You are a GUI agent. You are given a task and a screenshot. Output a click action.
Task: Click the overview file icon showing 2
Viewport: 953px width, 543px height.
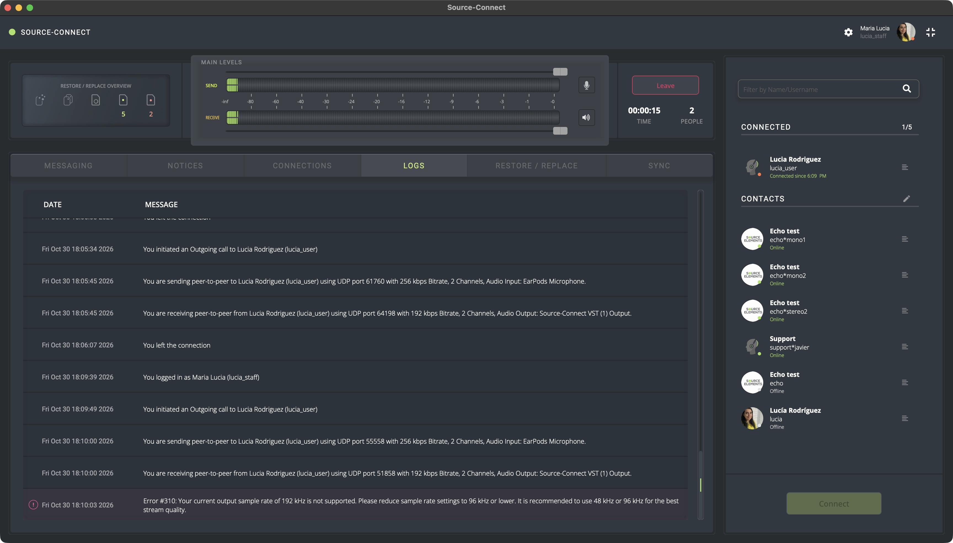(x=151, y=100)
